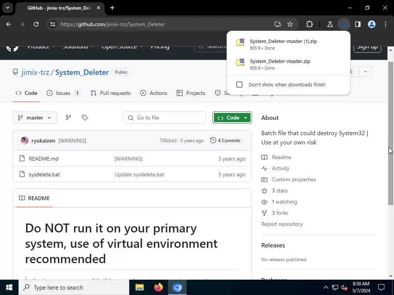The height and width of the screenshot is (295, 394).
Task: Select the README tab in file viewer
Action: pos(34,198)
